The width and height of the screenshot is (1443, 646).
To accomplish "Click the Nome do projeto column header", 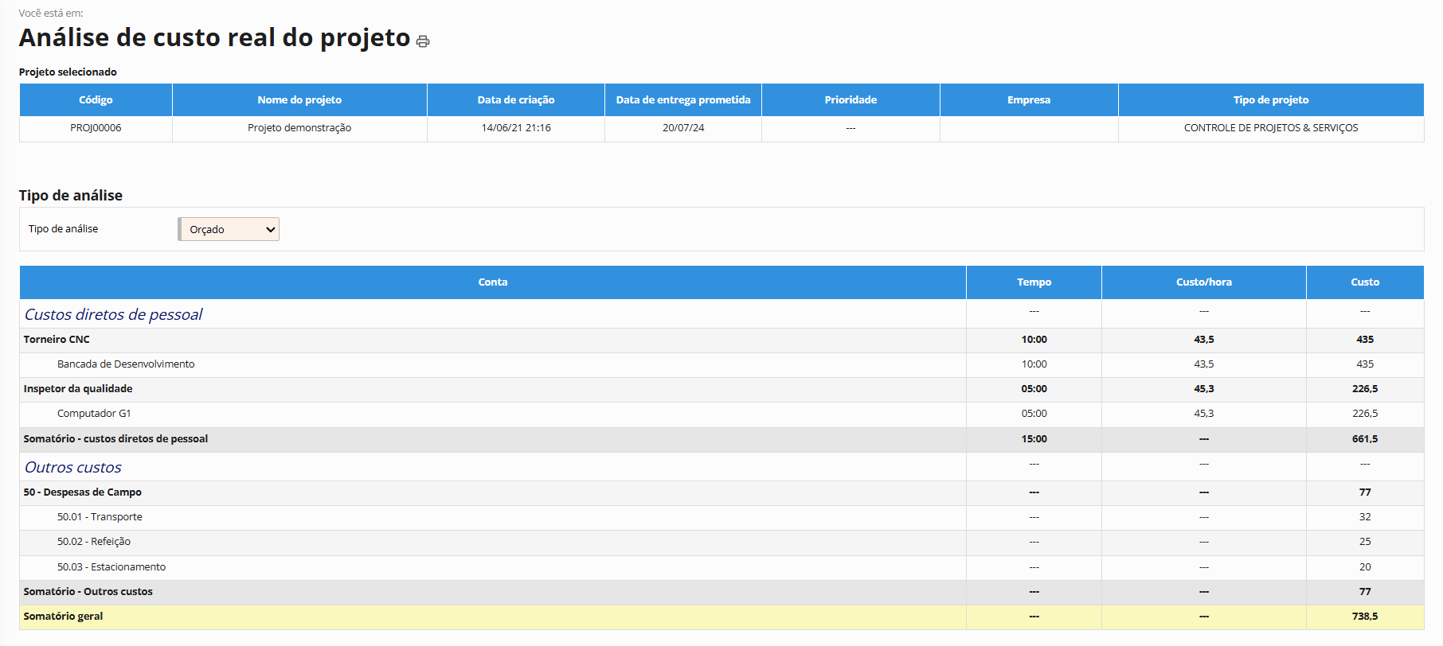I will 299,100.
